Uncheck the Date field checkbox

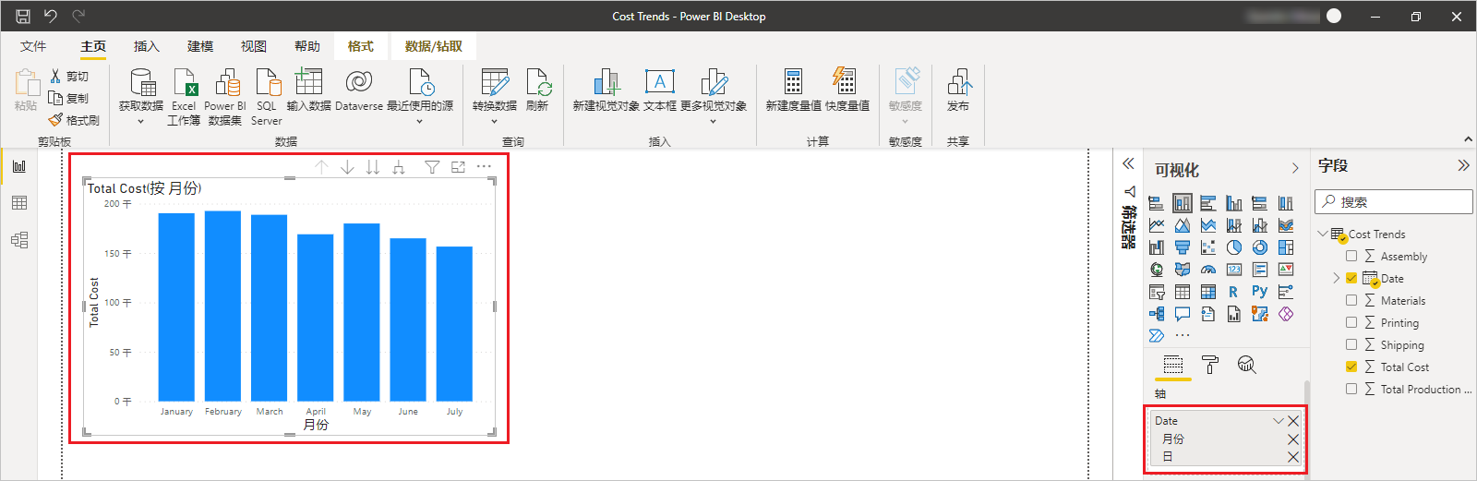click(1351, 278)
